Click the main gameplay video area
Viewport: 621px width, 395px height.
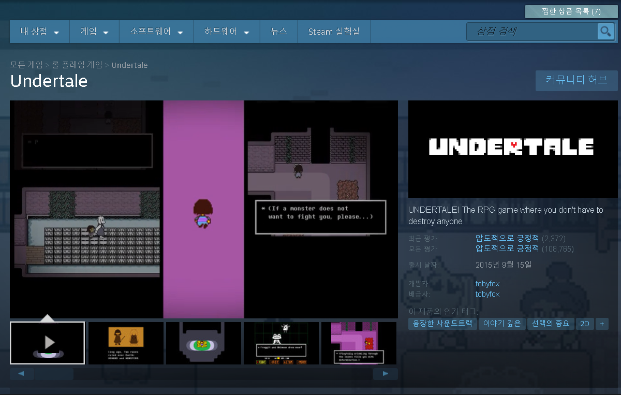pyautogui.click(x=204, y=209)
